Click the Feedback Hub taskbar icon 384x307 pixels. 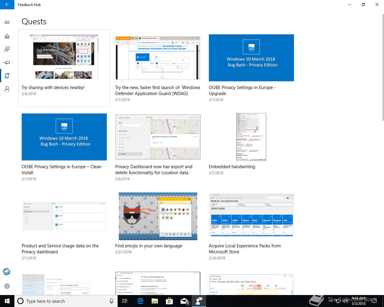(199, 301)
